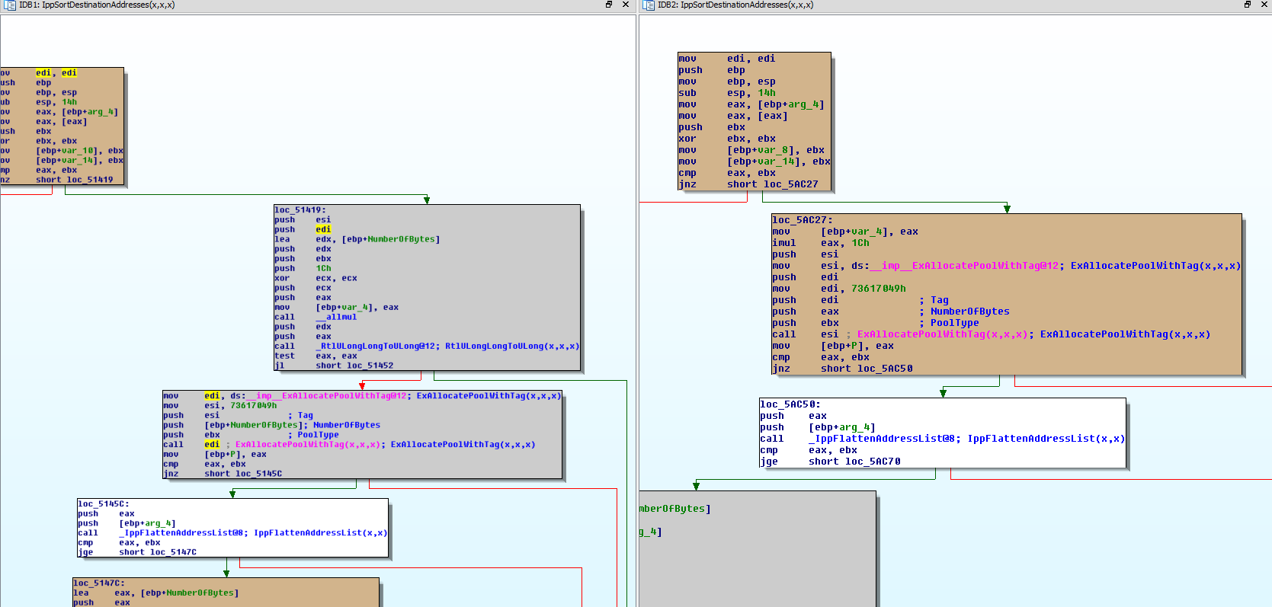1272x607 pixels.
Task: Close the IDB1 IppSortDestinationAddresses pane
Action: point(626,5)
